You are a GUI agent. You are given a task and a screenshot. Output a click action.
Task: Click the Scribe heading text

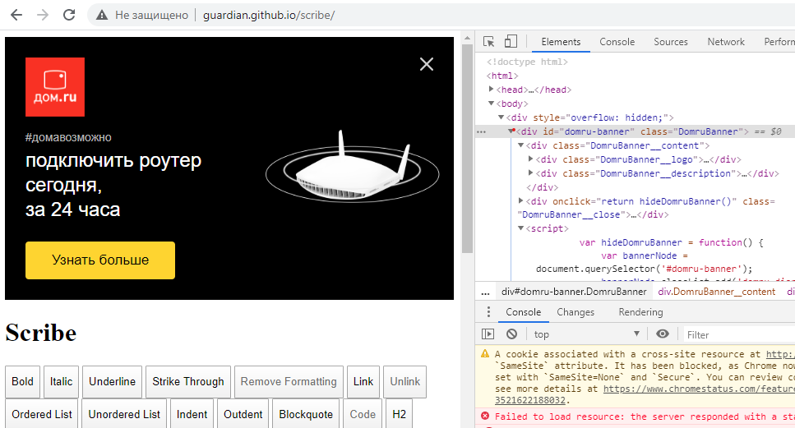(41, 334)
